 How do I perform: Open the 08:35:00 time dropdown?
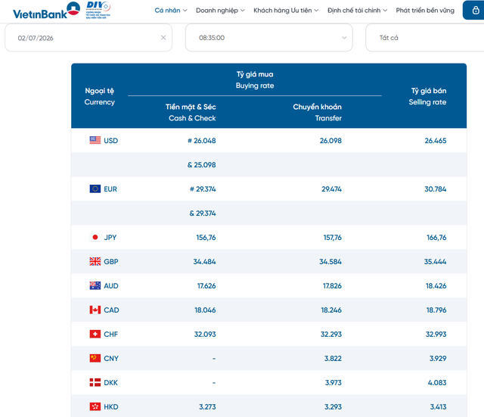tap(269, 38)
